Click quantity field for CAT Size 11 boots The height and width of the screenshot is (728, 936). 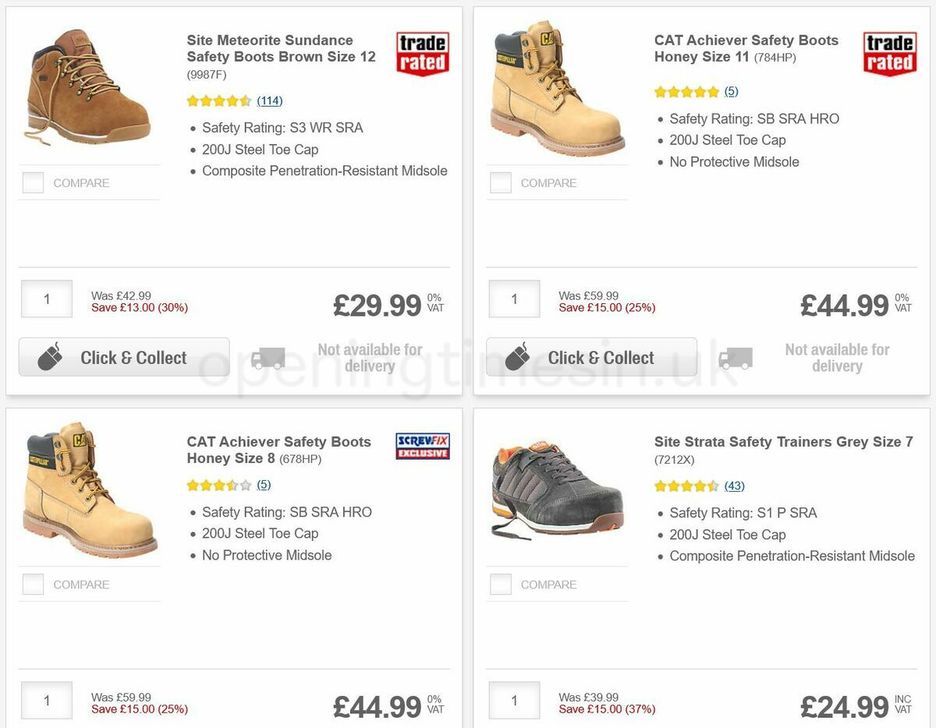tap(514, 299)
